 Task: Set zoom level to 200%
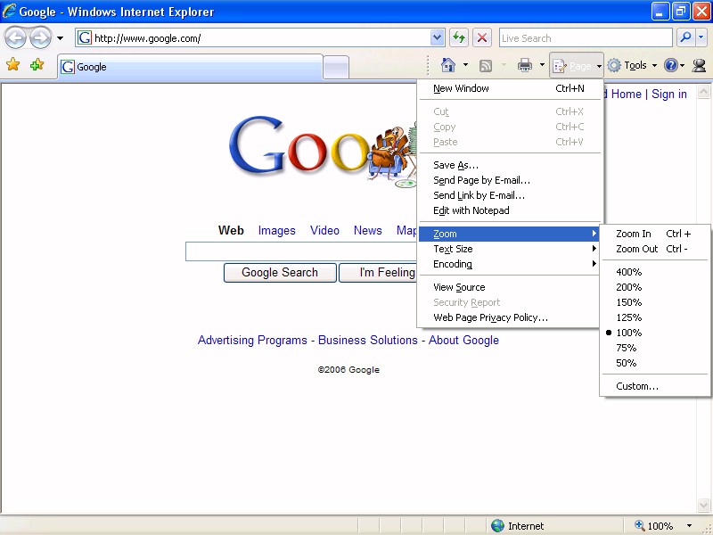(x=655, y=287)
